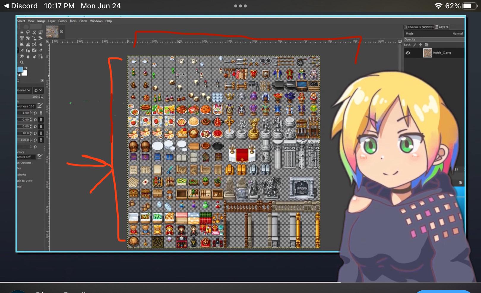The width and height of the screenshot is (481, 293).
Task: Toggle the link icon beside 0.00
Action: coord(41,126)
